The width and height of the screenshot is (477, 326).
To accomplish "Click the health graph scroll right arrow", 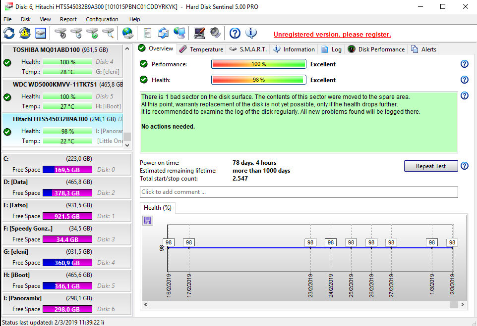I will click(x=463, y=304).
